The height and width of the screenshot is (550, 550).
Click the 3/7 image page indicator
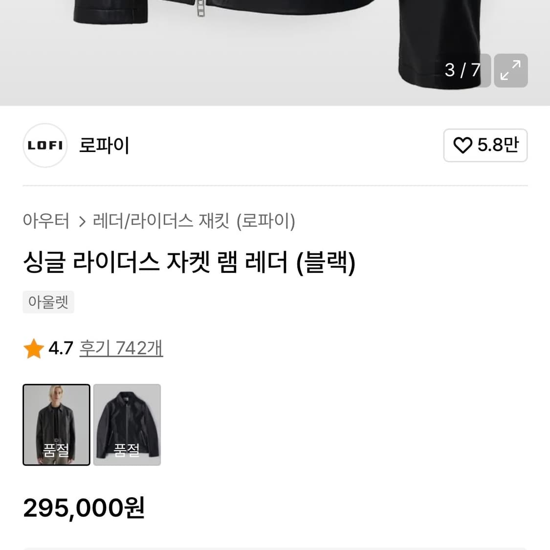click(463, 70)
